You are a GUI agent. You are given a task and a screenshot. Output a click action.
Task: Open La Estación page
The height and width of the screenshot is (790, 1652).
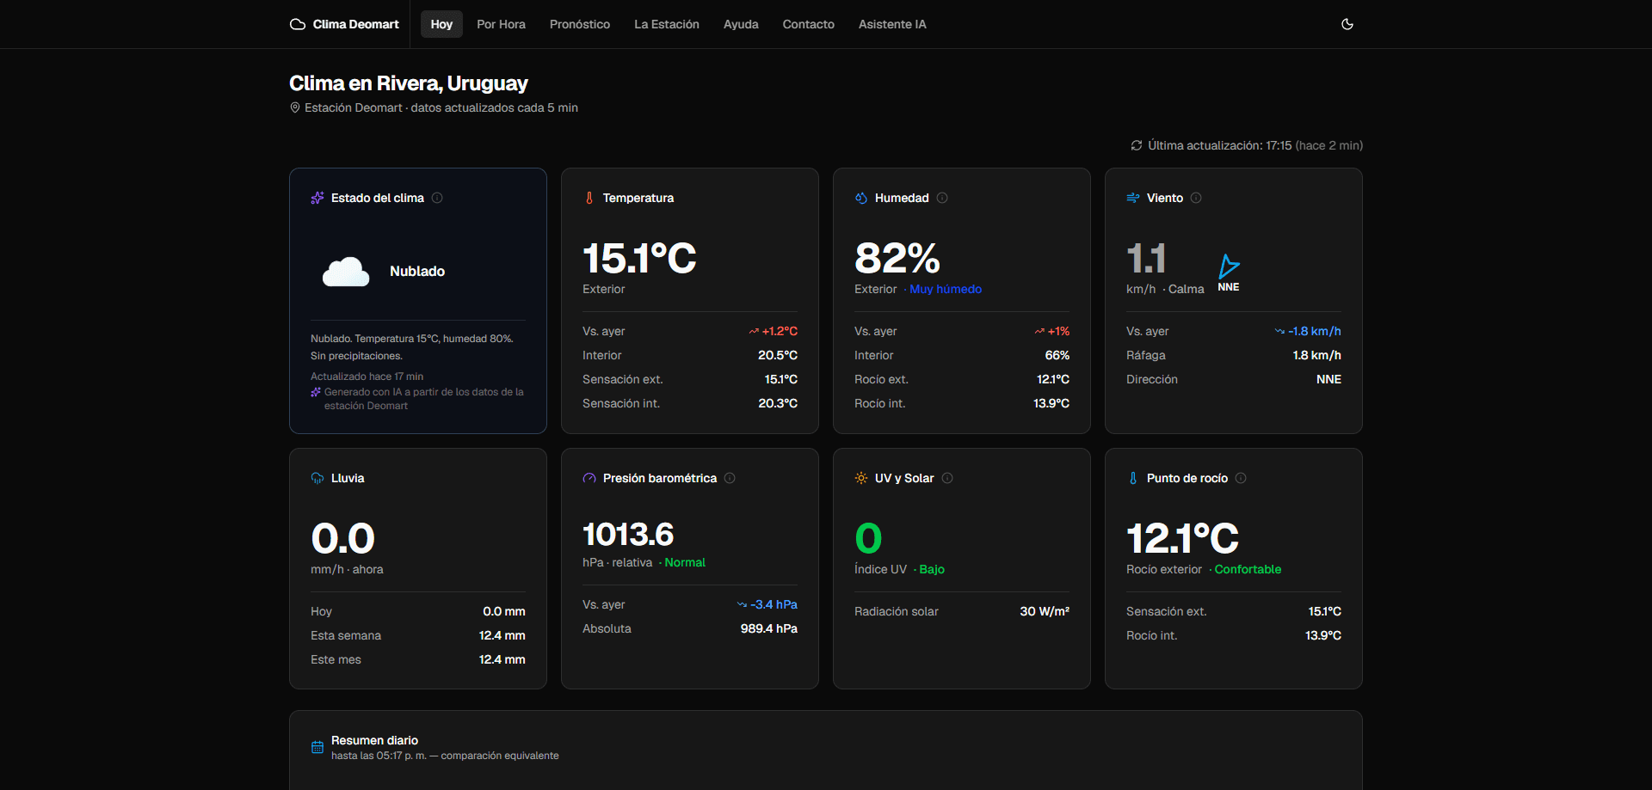pyautogui.click(x=667, y=24)
